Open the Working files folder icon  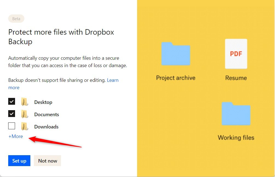click(236, 113)
